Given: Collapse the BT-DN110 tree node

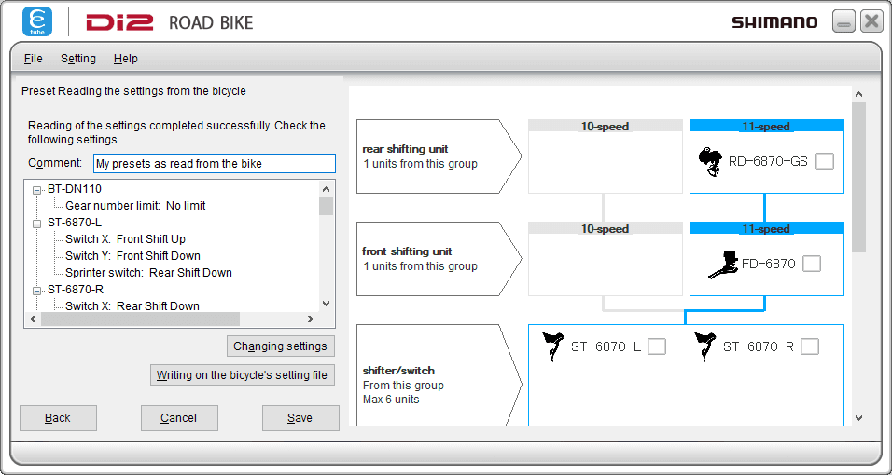Looking at the screenshot, I should 37,190.
